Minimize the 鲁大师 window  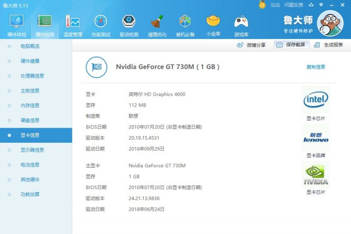332,5
